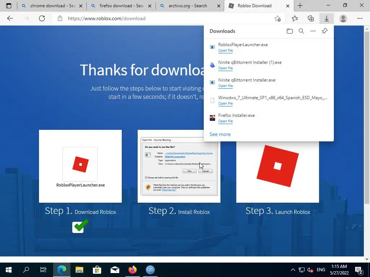Open File Explorer from taskbar

(79, 270)
